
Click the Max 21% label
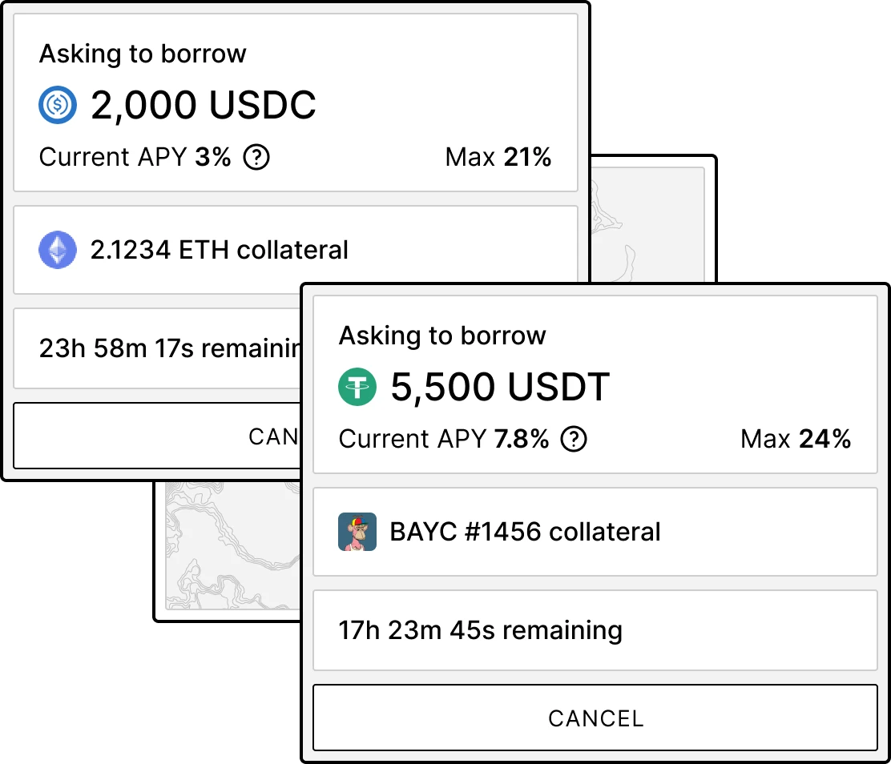click(x=498, y=157)
